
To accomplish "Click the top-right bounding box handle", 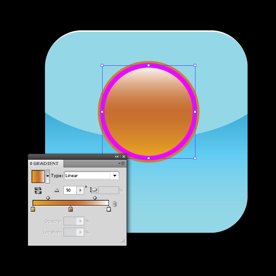I will (x=195, y=65).
